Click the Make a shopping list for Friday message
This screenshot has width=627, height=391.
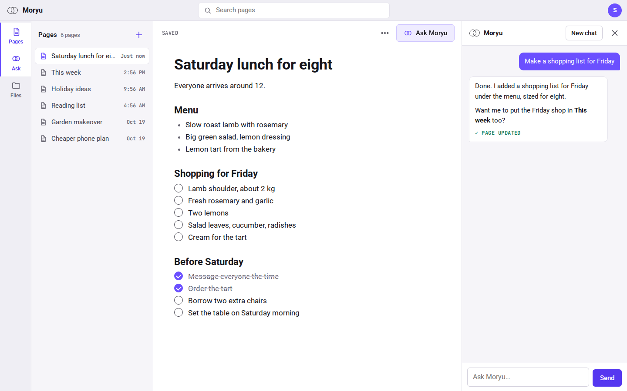[x=570, y=61]
